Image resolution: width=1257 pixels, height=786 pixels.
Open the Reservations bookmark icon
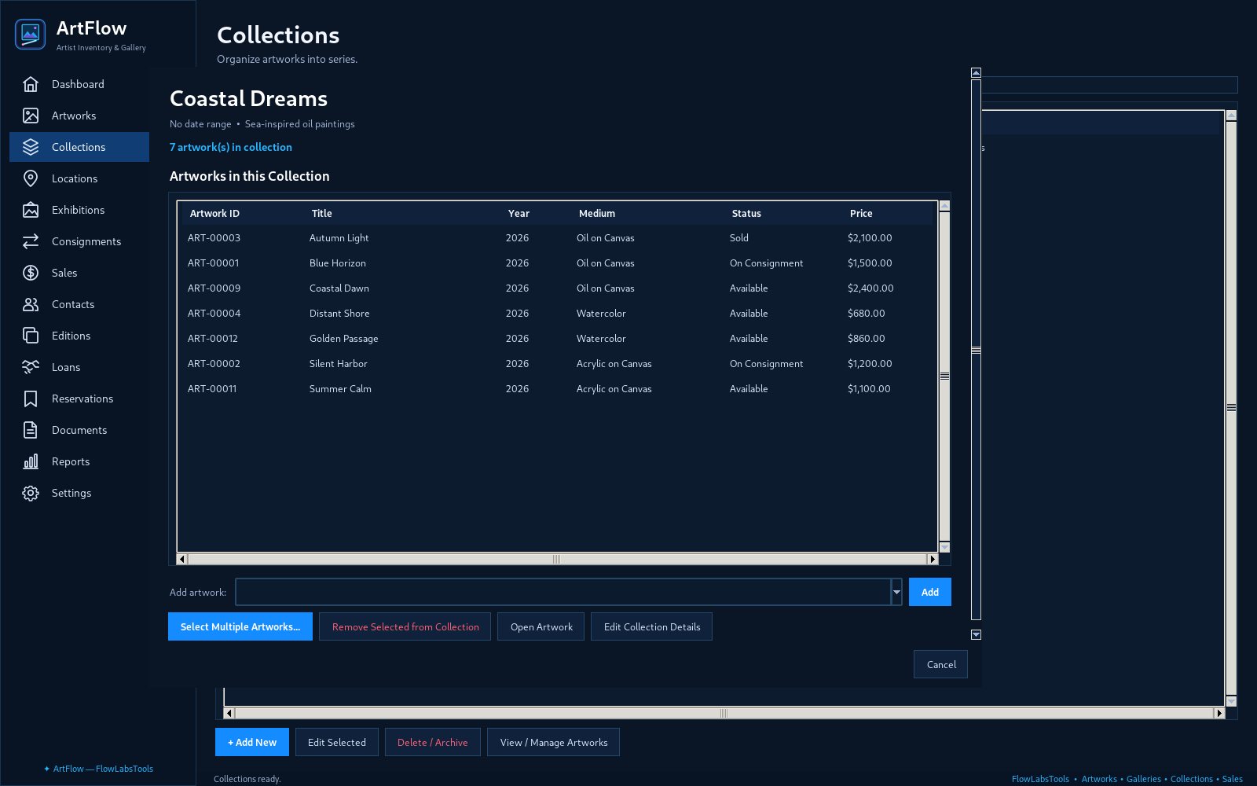[31, 399]
